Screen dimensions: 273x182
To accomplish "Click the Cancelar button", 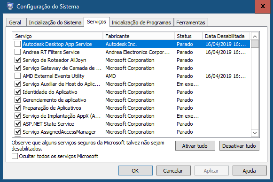I will coord(173,171).
